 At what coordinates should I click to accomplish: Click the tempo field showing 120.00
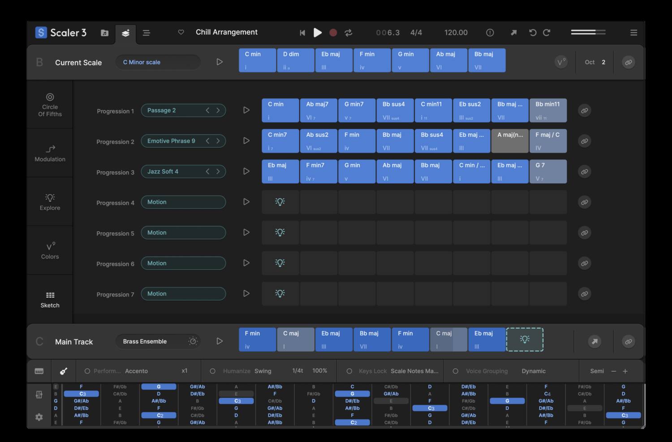tap(456, 32)
